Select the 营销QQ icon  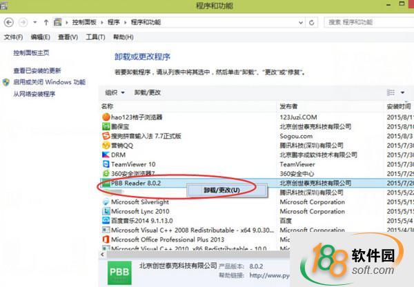point(106,146)
